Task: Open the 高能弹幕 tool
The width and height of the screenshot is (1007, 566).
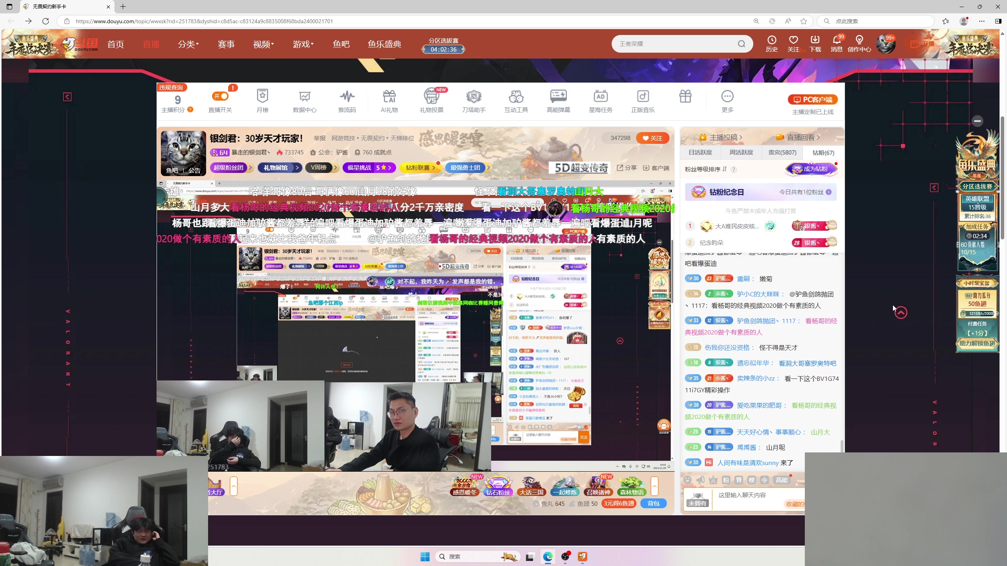Action: [558, 101]
